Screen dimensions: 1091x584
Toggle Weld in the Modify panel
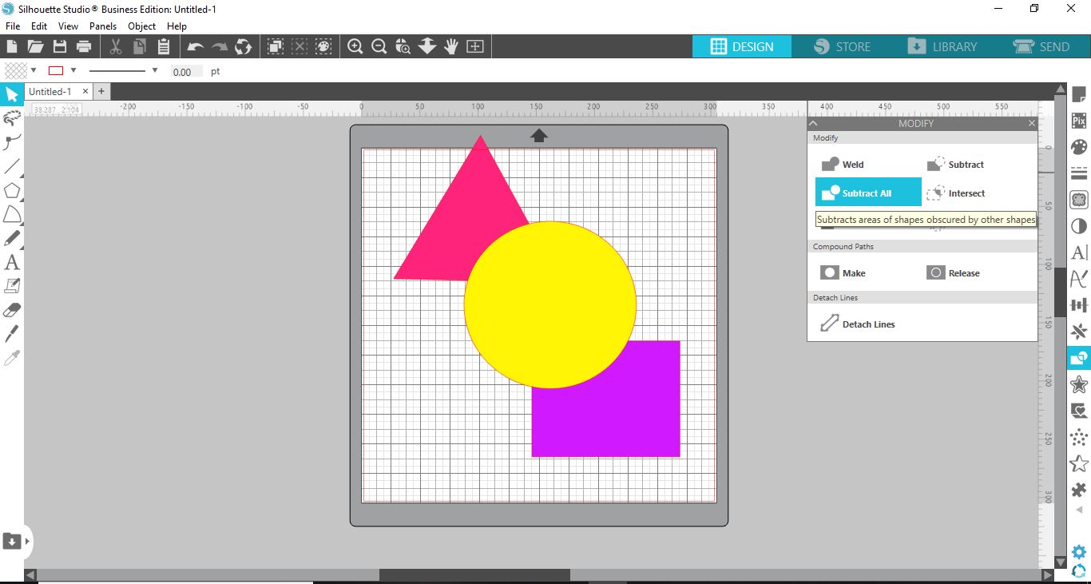[842, 164]
